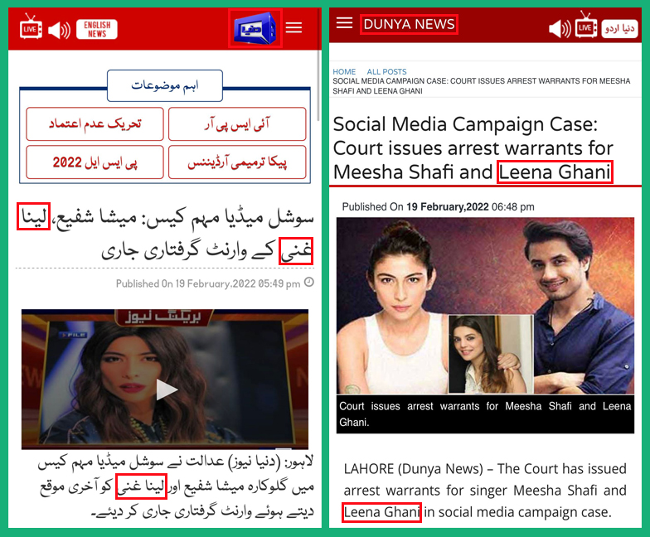Open hamburger menu on English Dunya News page

point(344,23)
